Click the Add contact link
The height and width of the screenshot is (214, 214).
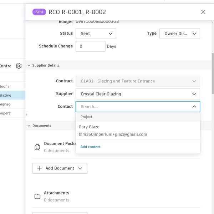coord(91,147)
